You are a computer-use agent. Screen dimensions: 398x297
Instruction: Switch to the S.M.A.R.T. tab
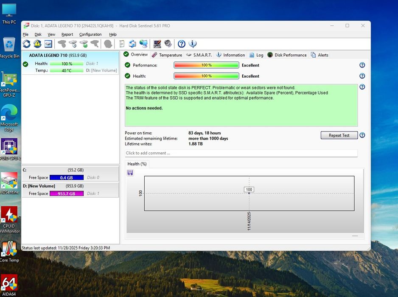tap(199, 55)
